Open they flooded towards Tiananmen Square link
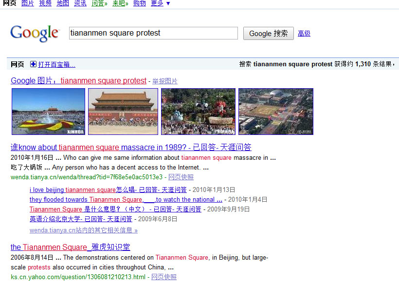 point(126,199)
